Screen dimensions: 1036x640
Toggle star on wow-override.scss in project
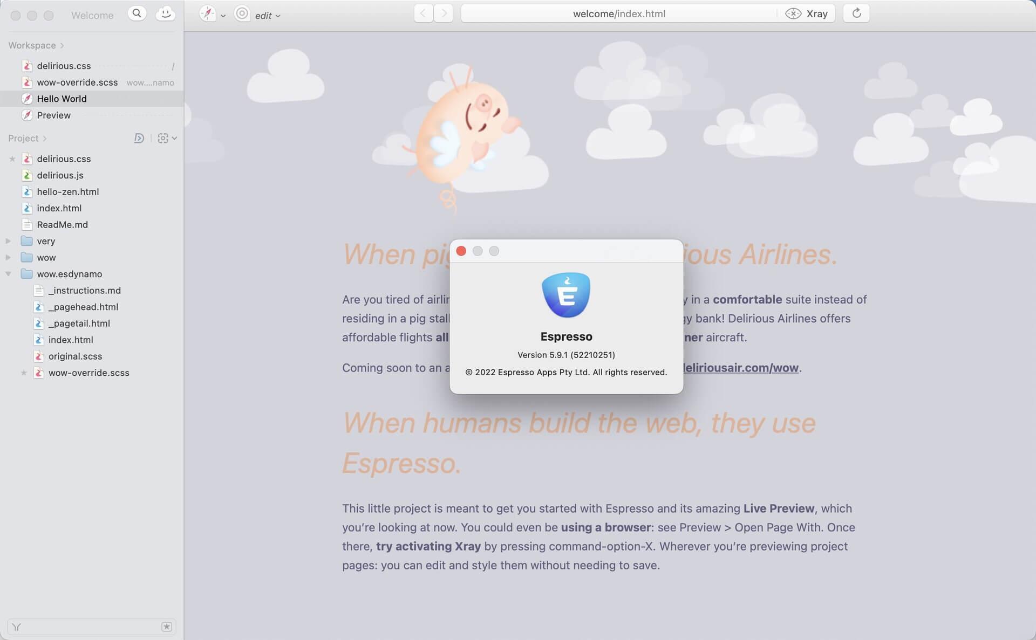[x=24, y=373]
